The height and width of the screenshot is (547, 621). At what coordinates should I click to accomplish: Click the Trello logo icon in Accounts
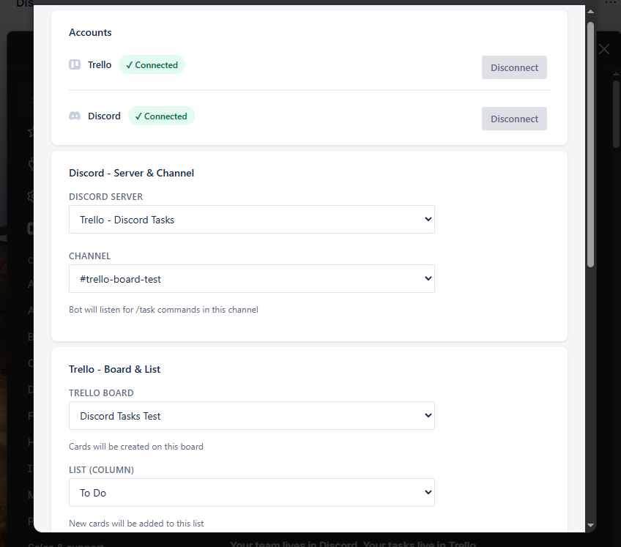(x=75, y=64)
